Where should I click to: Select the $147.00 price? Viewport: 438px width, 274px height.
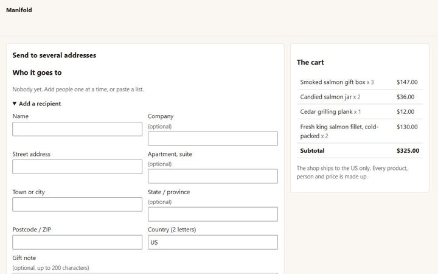click(x=407, y=82)
